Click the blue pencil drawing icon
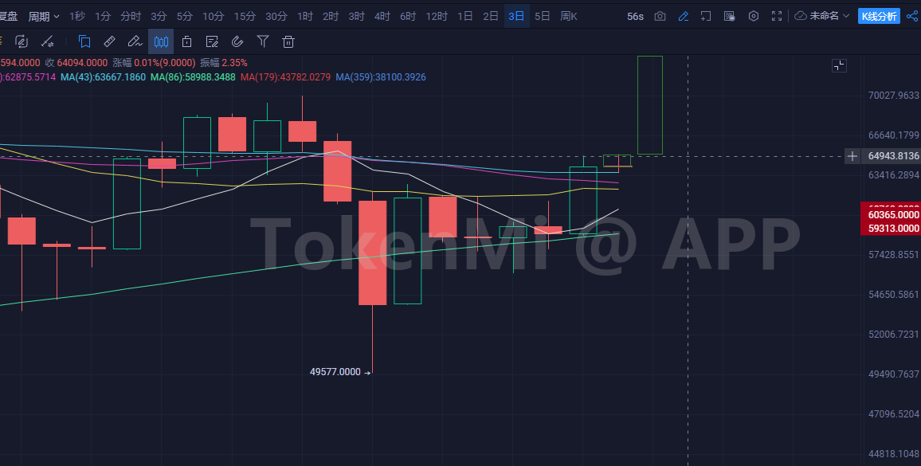Viewport: 921px width, 466px height. pyautogui.click(x=683, y=16)
